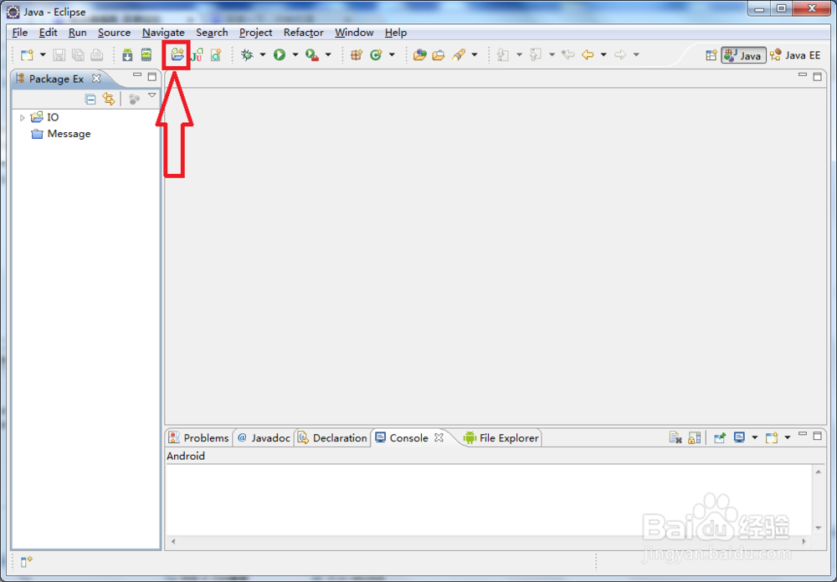Click the New Java Package icon
This screenshot has height=582, width=837.
point(357,54)
